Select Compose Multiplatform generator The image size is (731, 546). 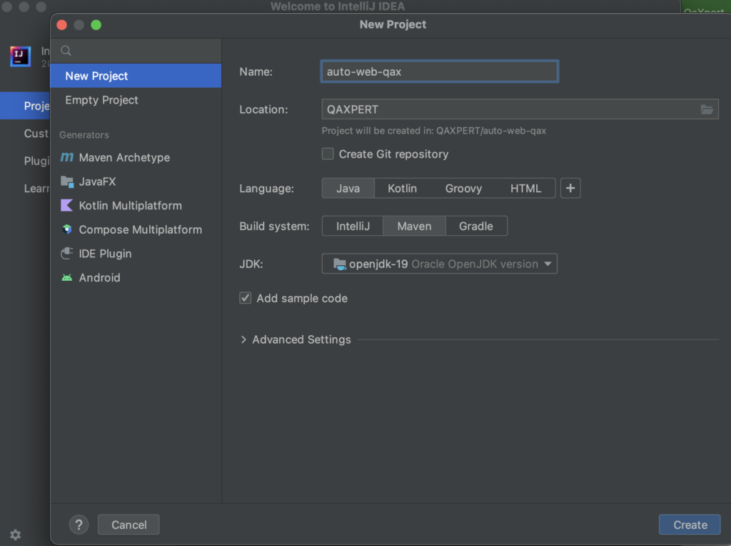pyautogui.click(x=136, y=229)
